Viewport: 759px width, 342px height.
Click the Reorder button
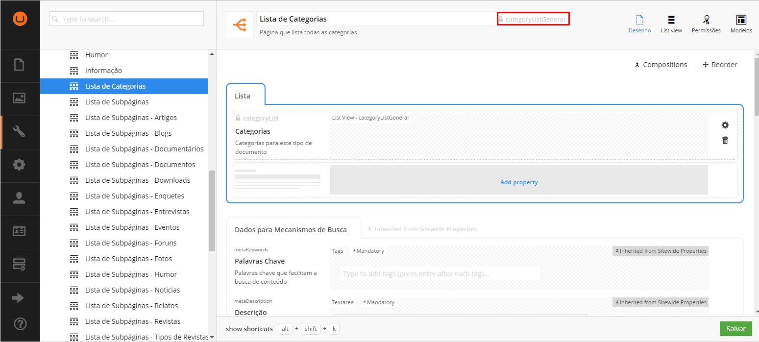coord(720,65)
